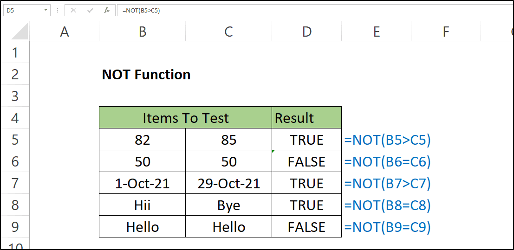Select column A header
The width and height of the screenshot is (514, 250).
[x=65, y=32]
